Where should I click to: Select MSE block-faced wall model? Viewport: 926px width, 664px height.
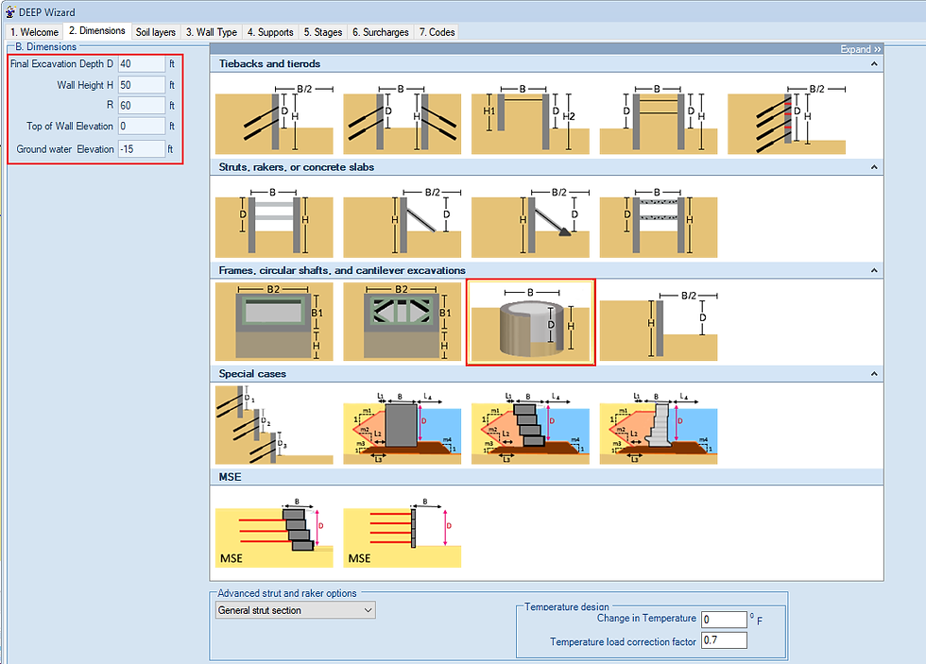(274, 533)
